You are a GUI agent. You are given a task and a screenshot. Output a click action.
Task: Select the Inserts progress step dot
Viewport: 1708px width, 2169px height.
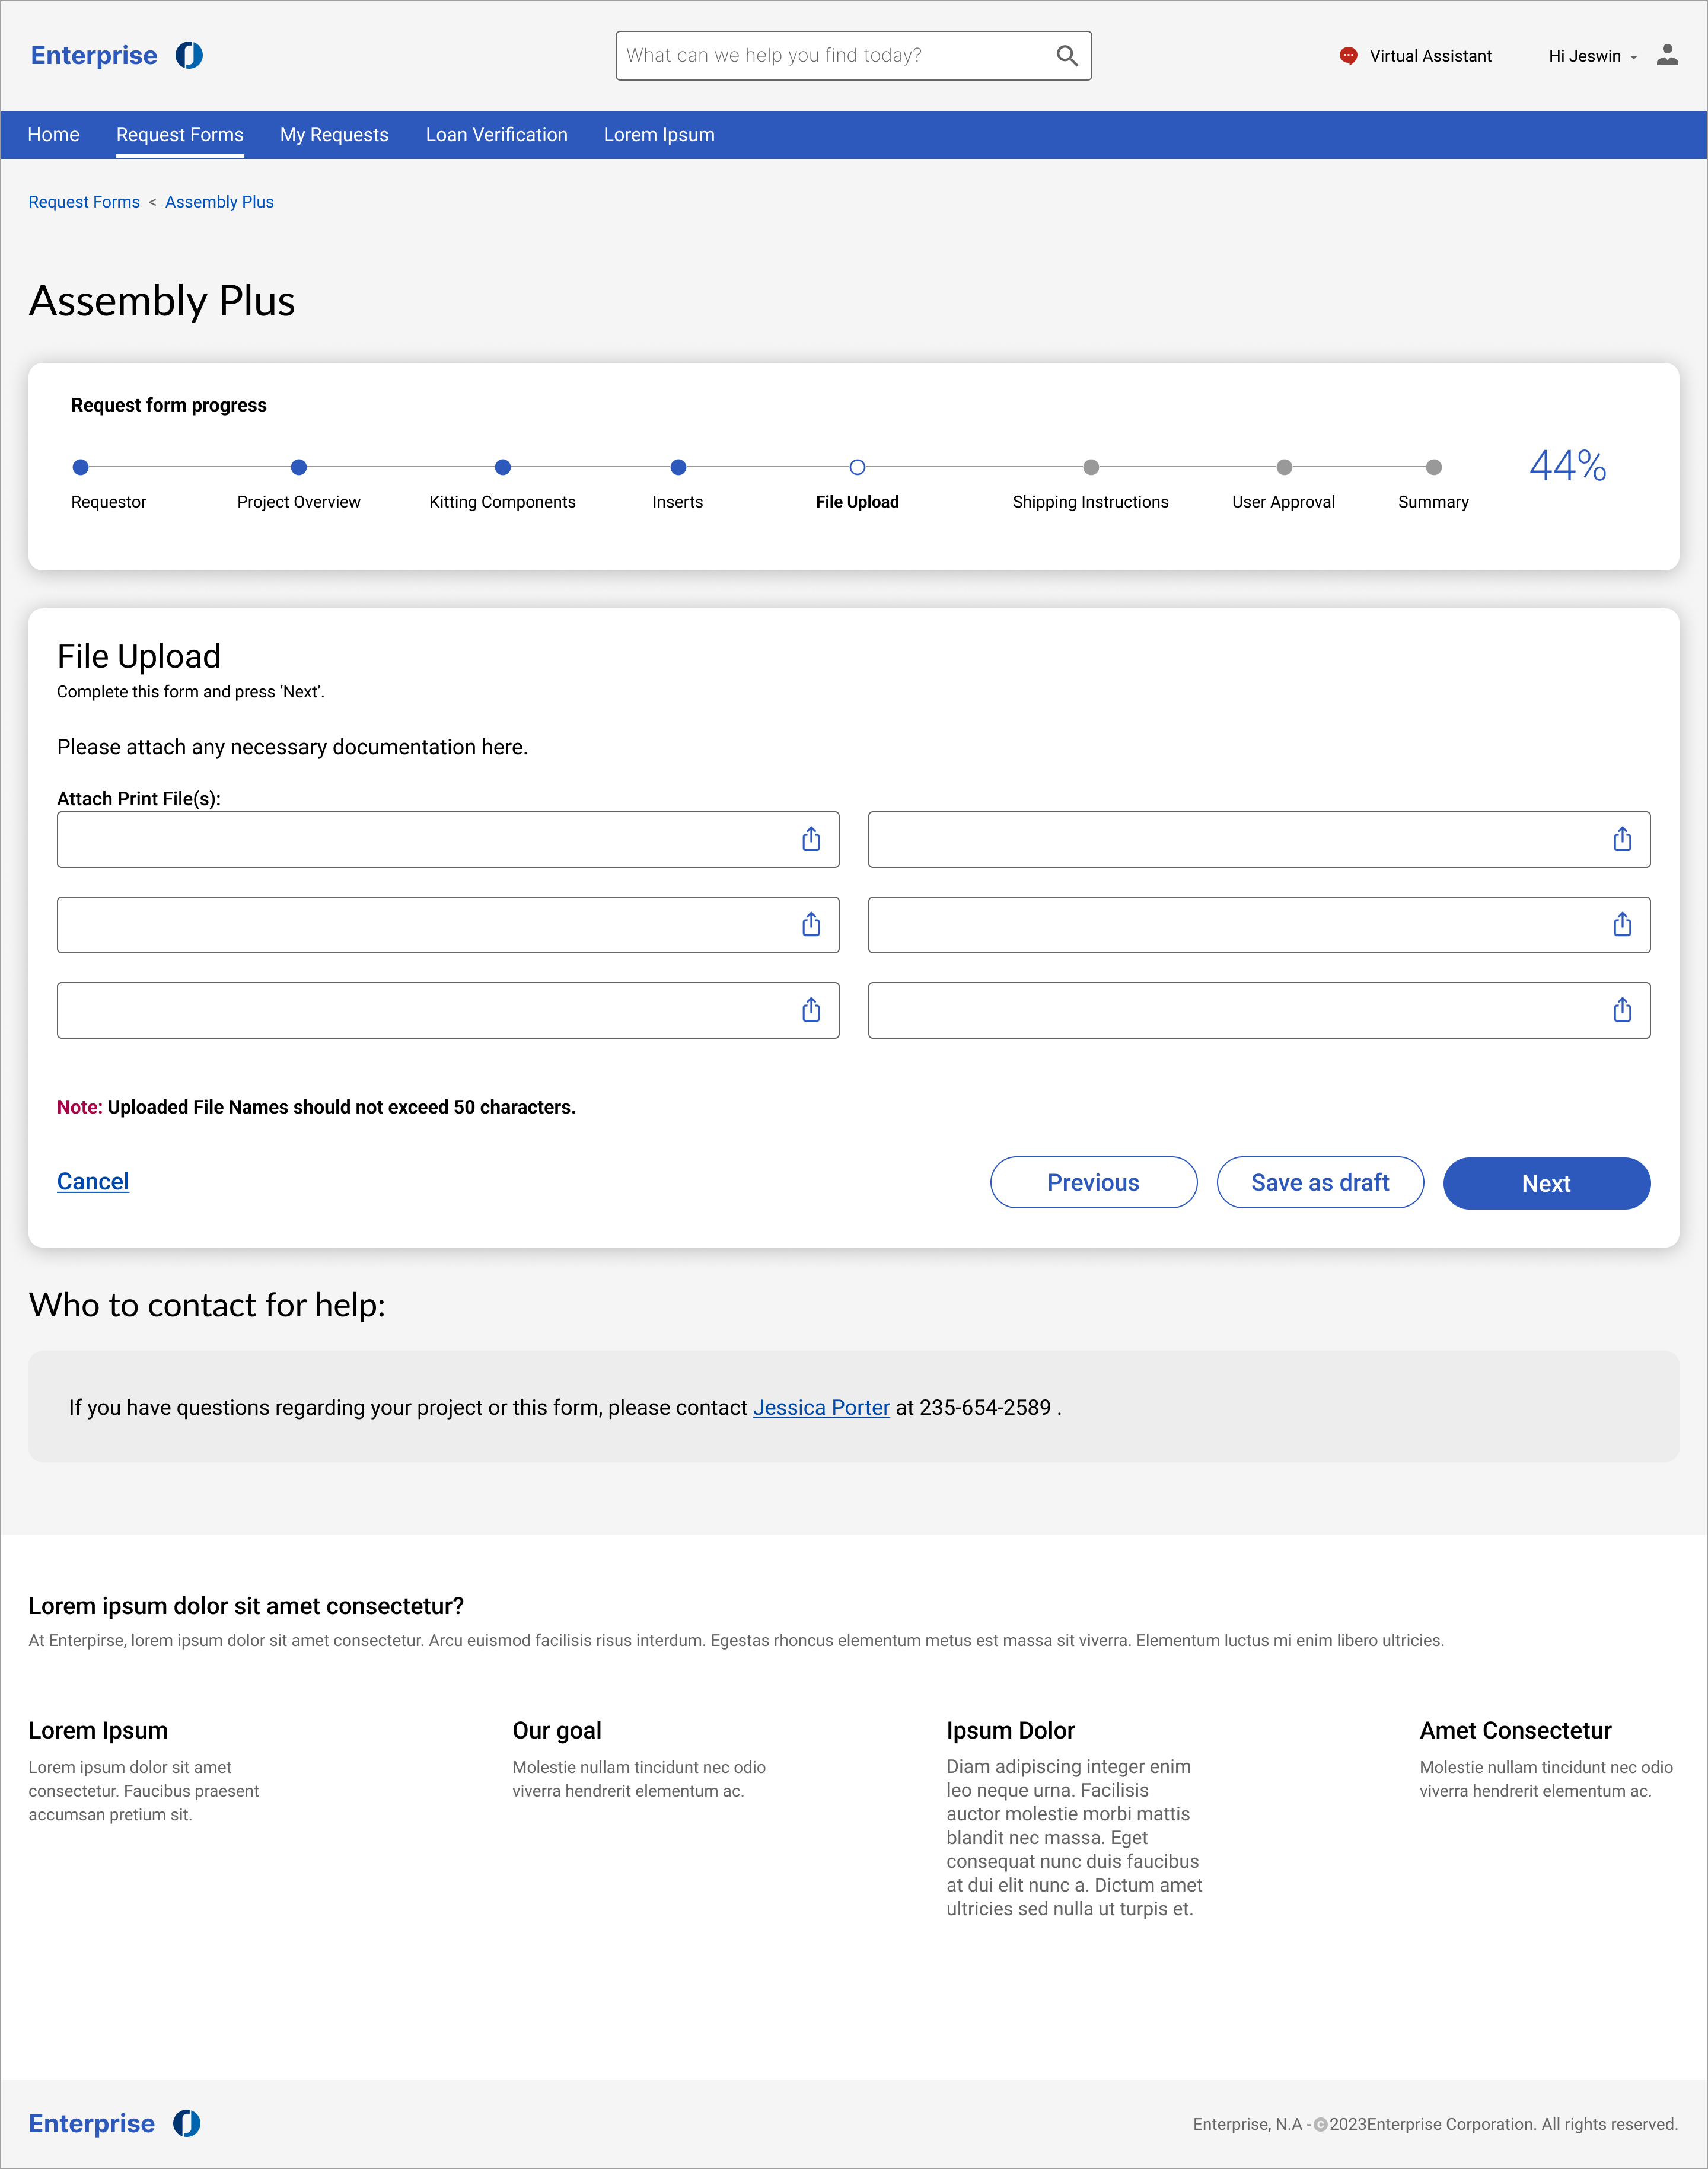(x=678, y=467)
